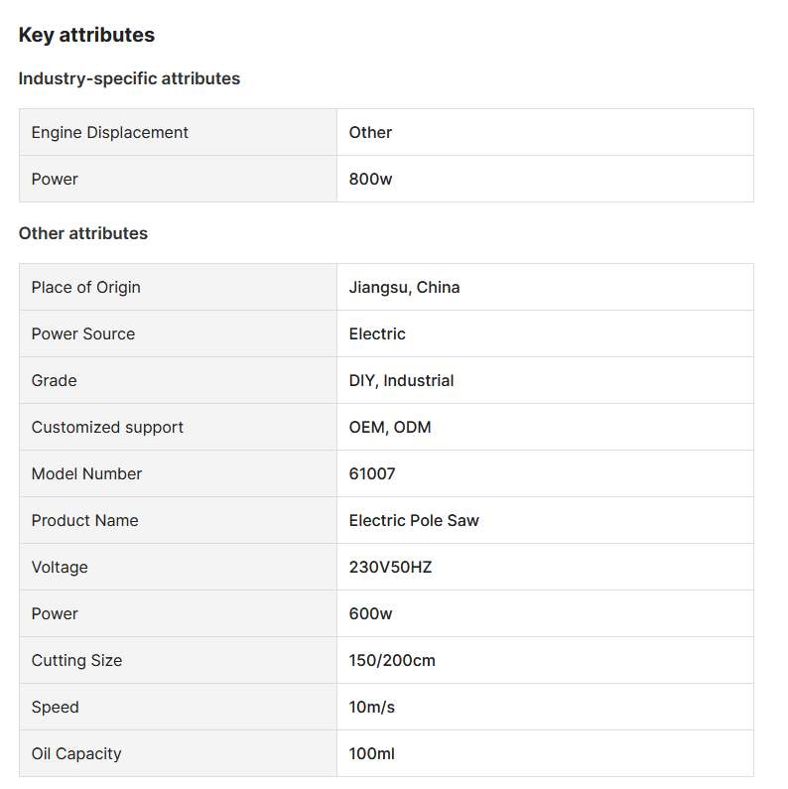
Task: Click the 600w power value
Action: (x=370, y=613)
